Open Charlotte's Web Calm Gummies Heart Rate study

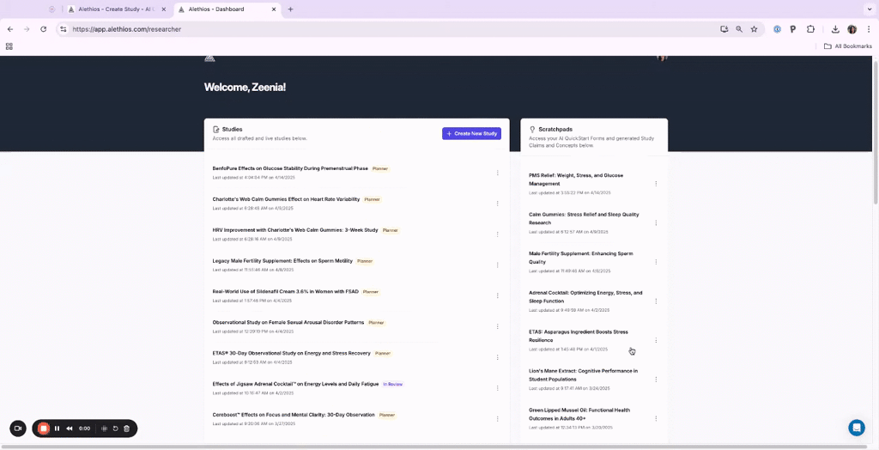pyautogui.click(x=286, y=199)
